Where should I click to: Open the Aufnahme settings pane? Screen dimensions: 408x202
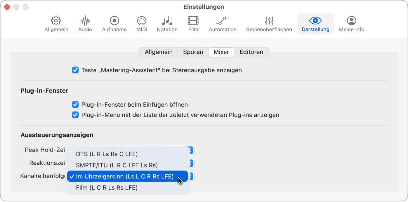(114, 23)
